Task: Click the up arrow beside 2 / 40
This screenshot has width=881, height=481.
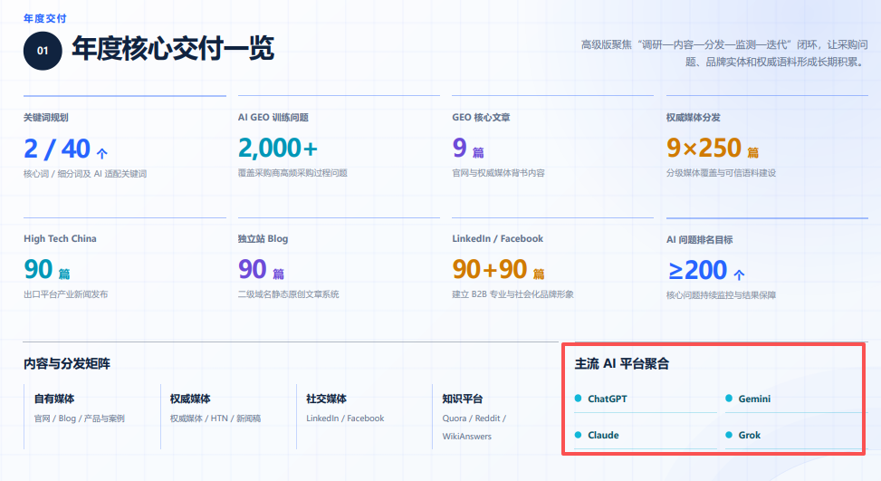Action: coord(101,153)
